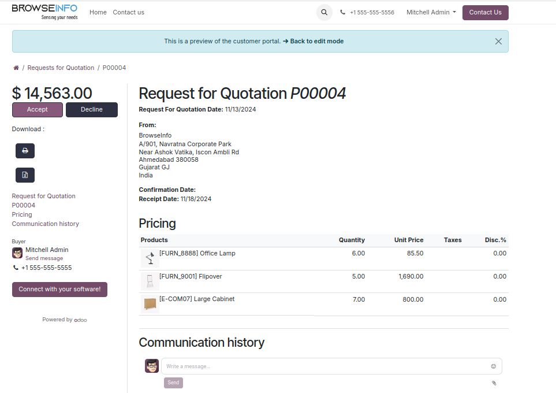
Task: Decline the quotation
Action: (92, 110)
